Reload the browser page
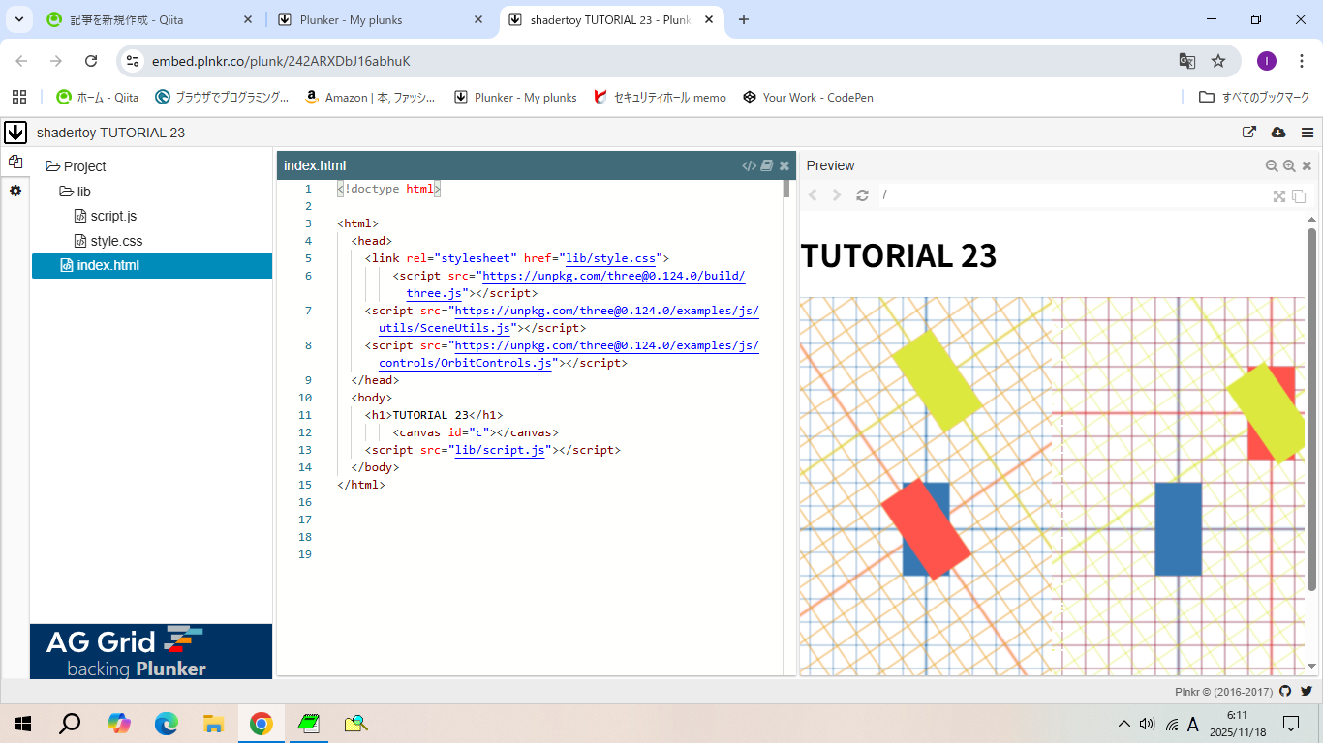Image resolution: width=1323 pixels, height=743 pixels. coord(91,61)
